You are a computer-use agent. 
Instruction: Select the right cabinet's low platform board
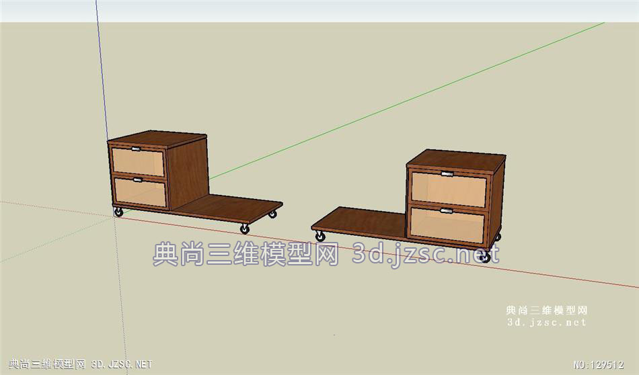(361, 222)
